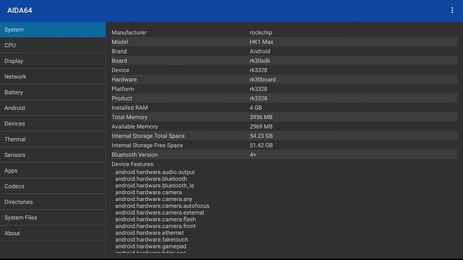
Task: Click the AIDA64 app title
Action: (x=20, y=10)
